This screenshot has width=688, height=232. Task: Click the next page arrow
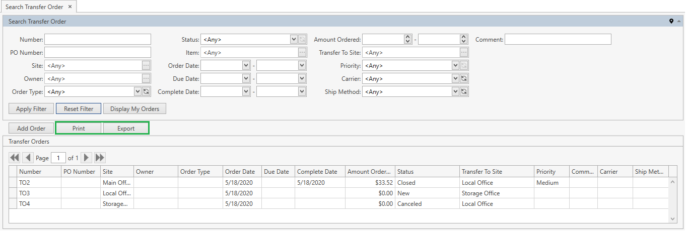click(x=87, y=158)
